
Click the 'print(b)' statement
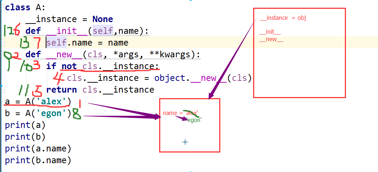[25, 137]
